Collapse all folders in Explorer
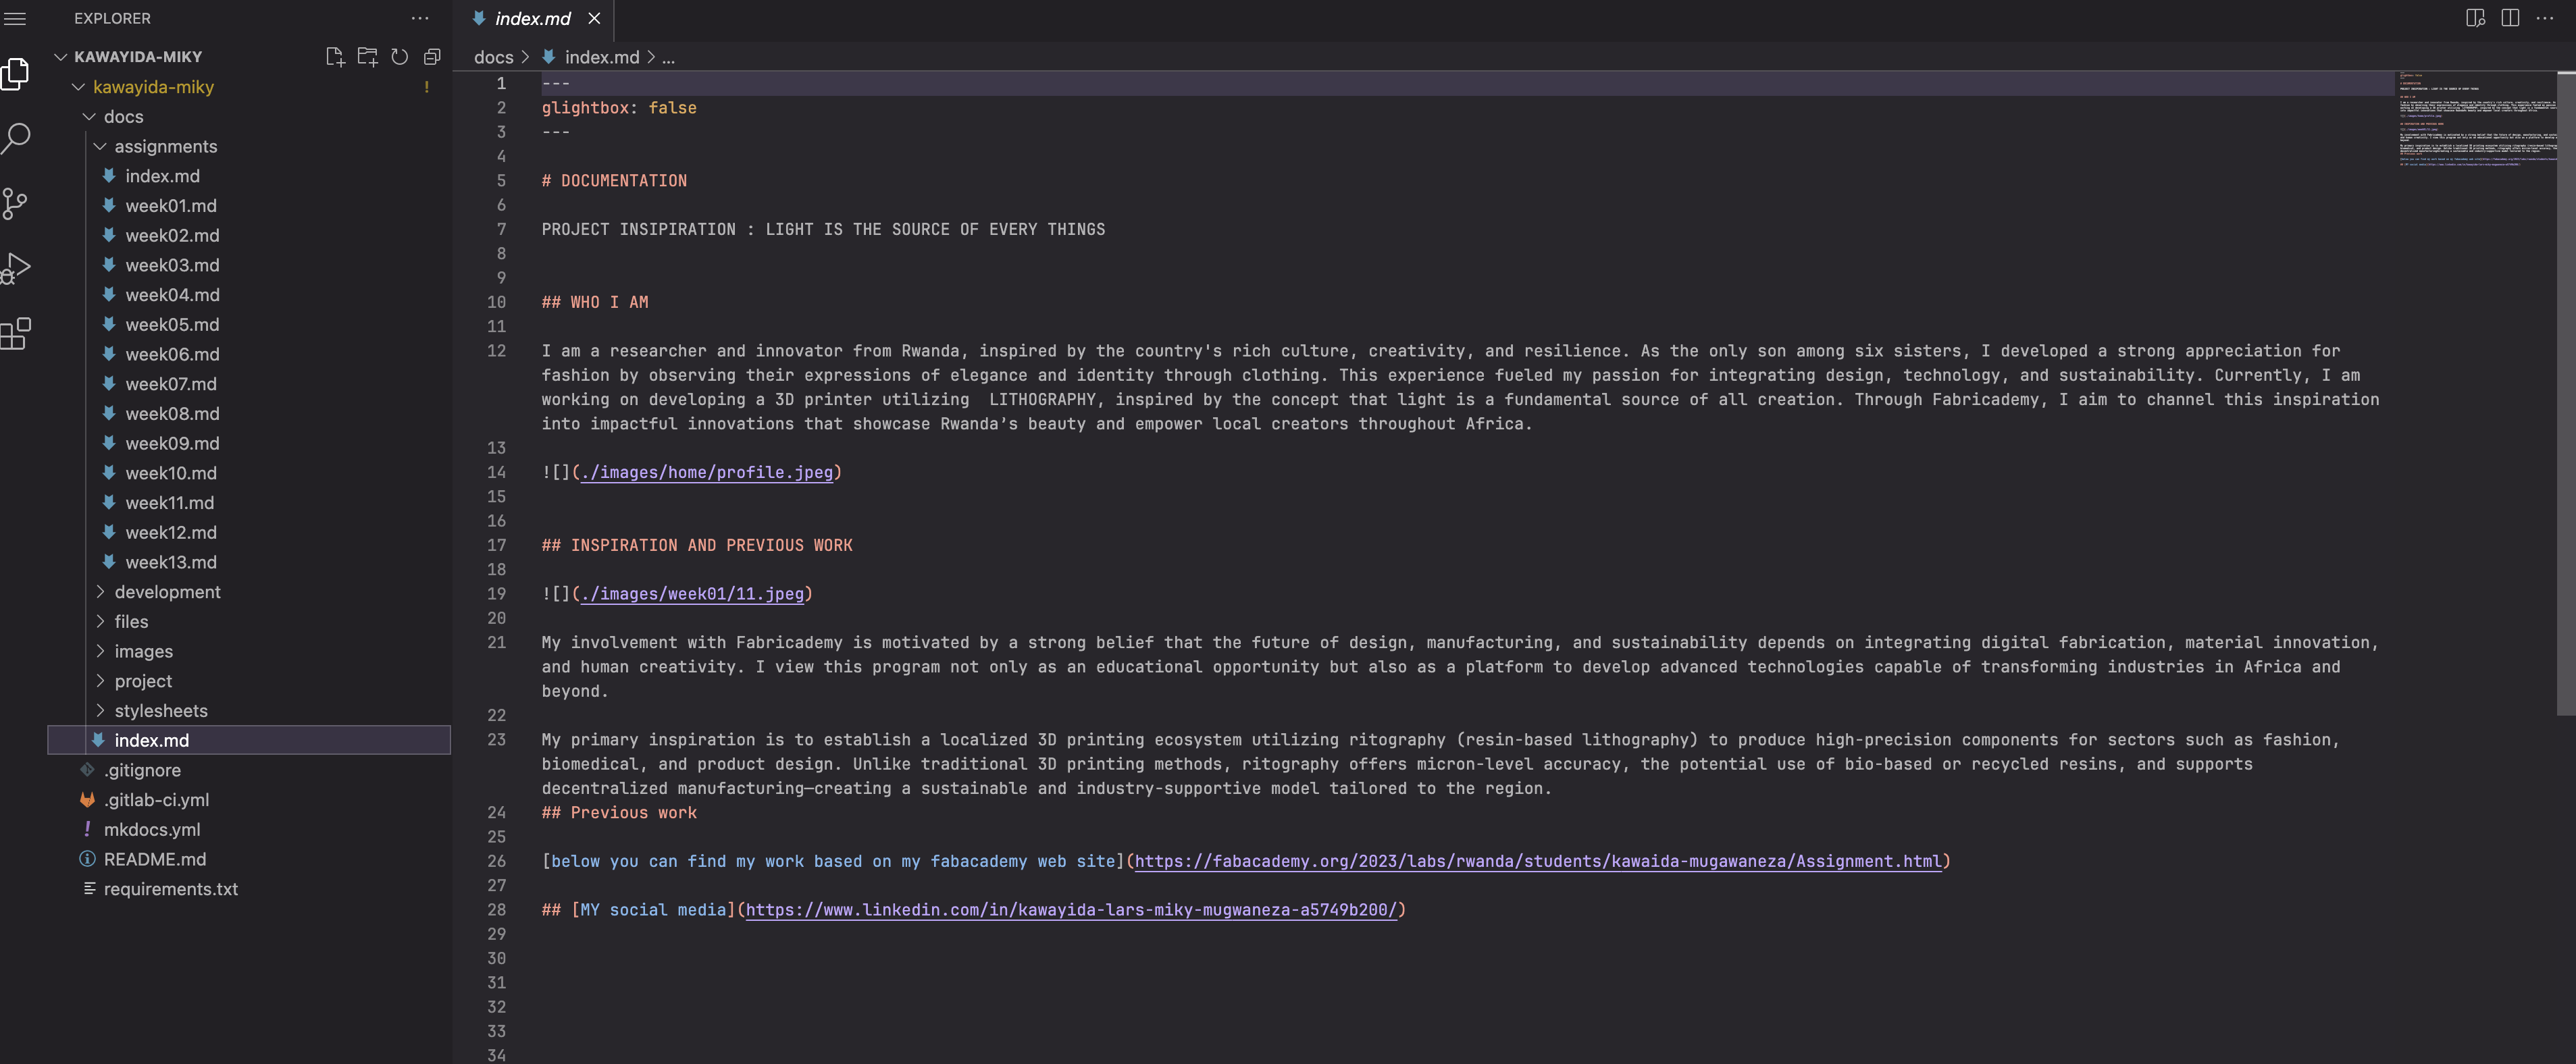Screen dimensions: 2576x1064 pos(432,57)
